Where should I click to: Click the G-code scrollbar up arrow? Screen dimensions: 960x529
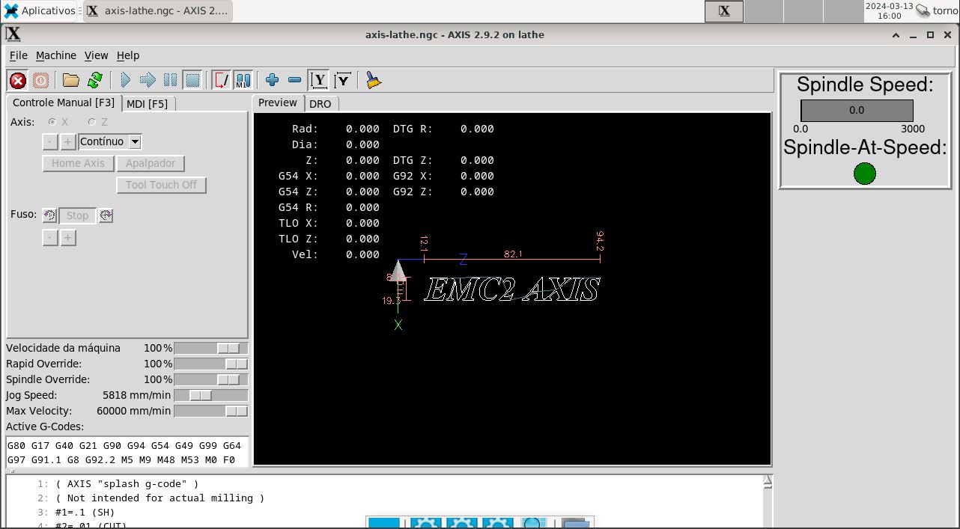(x=768, y=481)
